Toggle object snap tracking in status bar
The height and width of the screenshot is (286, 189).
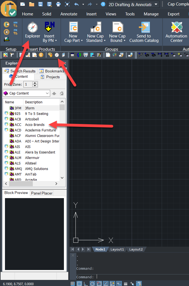click(x=106, y=284)
